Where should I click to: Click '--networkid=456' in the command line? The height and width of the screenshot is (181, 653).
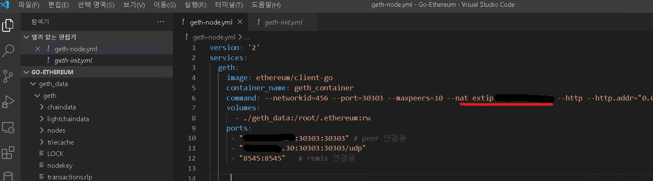296,98
